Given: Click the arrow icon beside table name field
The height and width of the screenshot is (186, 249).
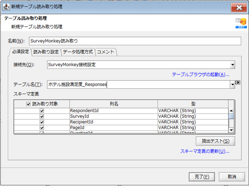Looking at the screenshot, I should pos(238,82).
